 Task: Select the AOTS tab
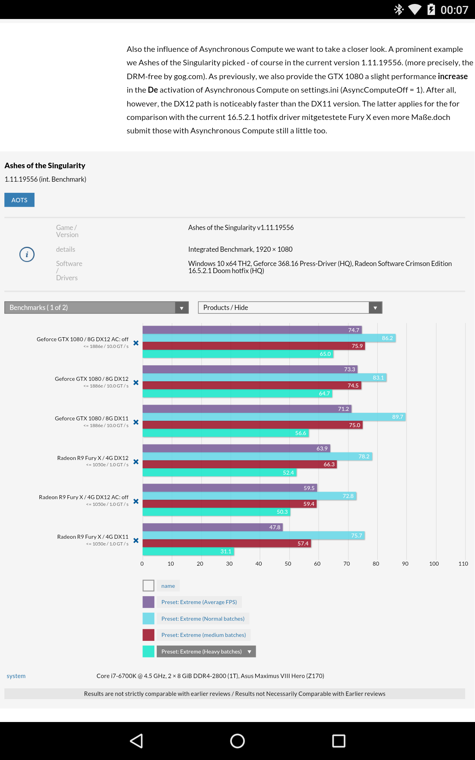point(19,200)
